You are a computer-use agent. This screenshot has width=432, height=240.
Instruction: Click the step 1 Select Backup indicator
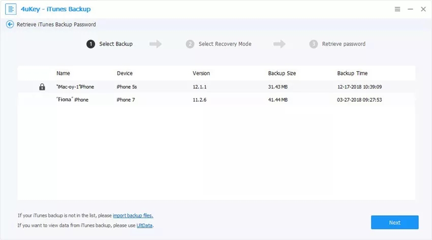pos(110,44)
